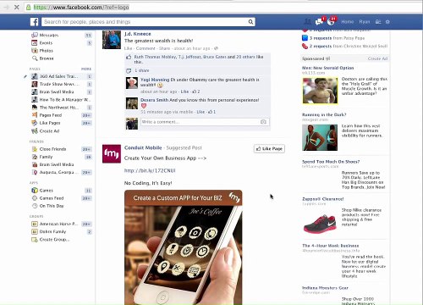Click the Browse magnifier icon

point(35,58)
